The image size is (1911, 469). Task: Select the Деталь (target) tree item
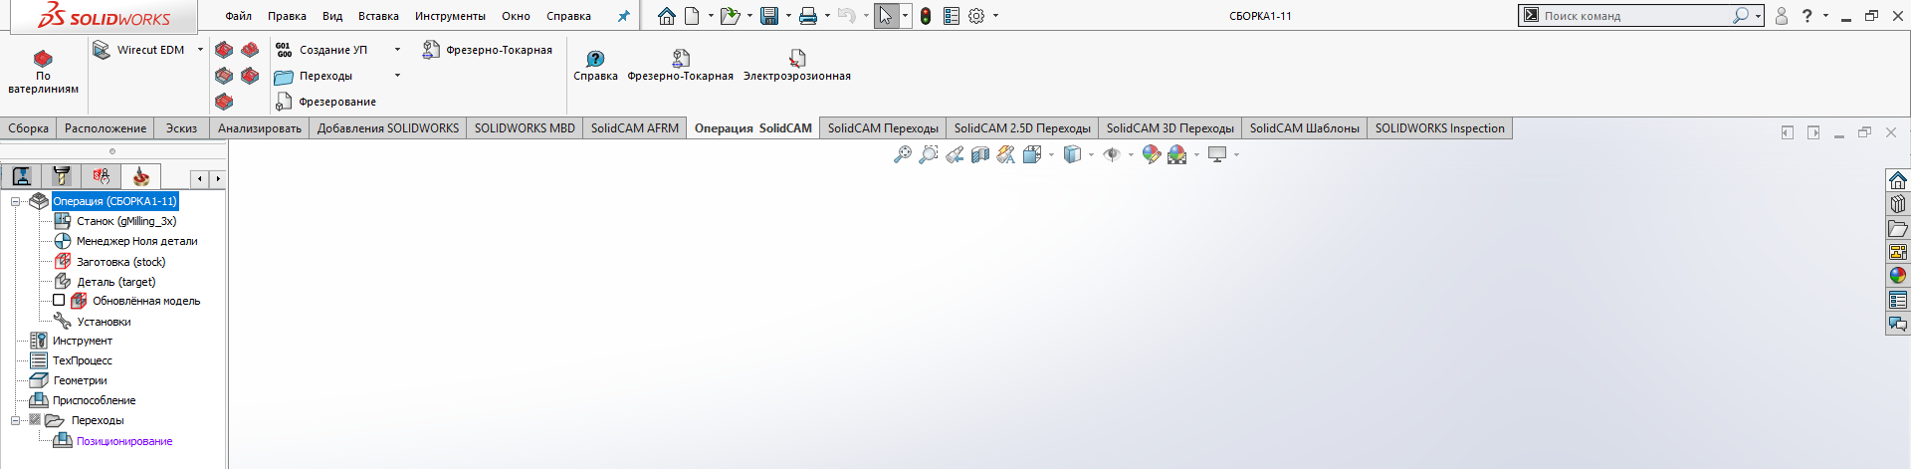pyautogui.click(x=115, y=282)
